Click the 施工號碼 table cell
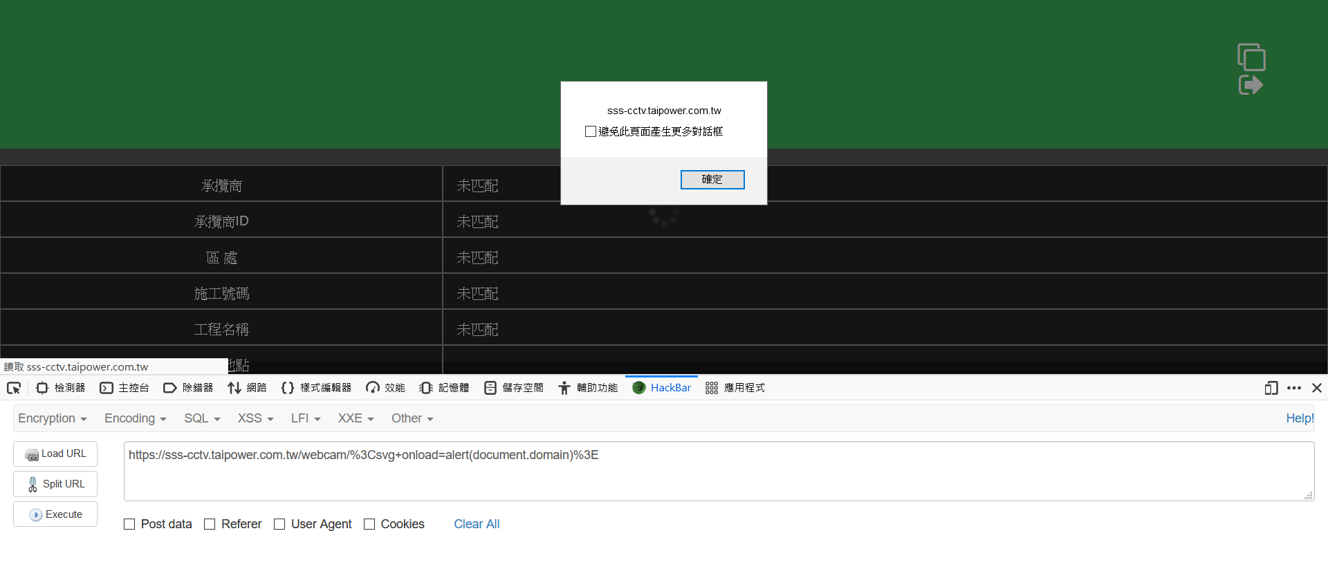 [x=221, y=292]
